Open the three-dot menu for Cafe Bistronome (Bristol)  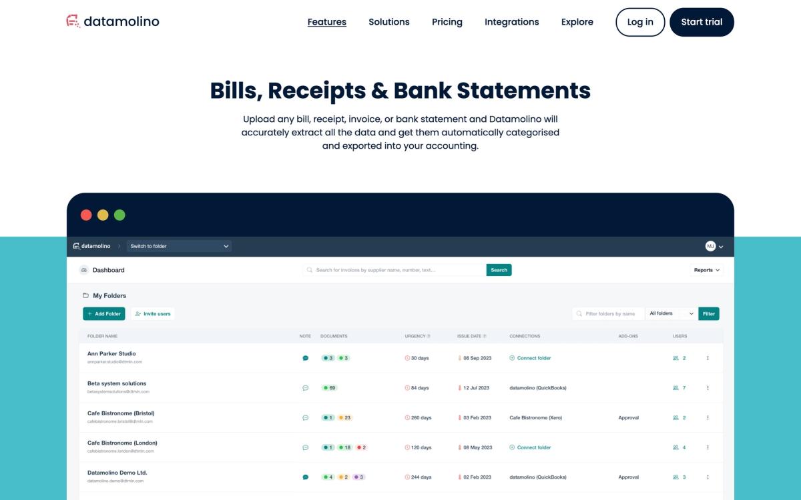pyautogui.click(x=708, y=418)
